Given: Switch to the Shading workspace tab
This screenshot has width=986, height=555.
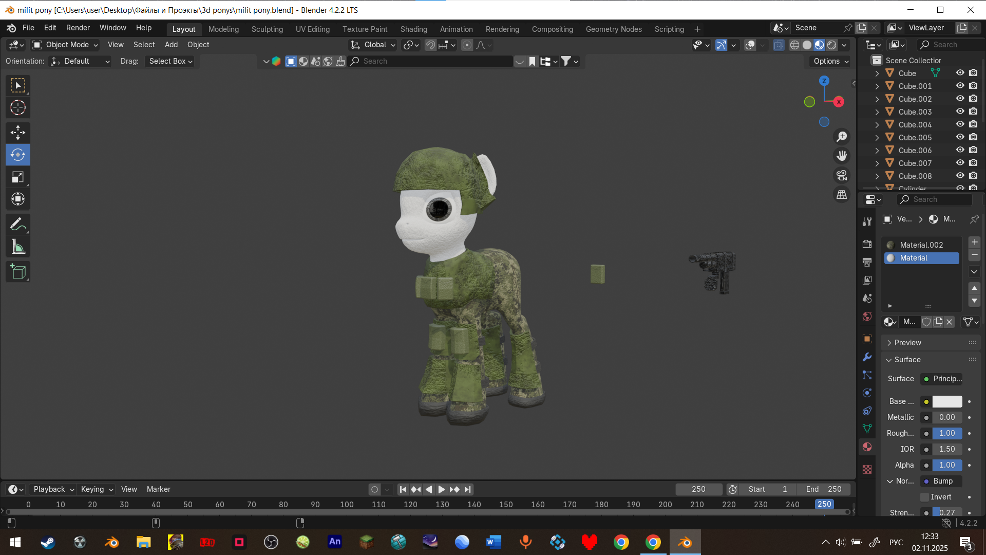Looking at the screenshot, I should coord(413,29).
